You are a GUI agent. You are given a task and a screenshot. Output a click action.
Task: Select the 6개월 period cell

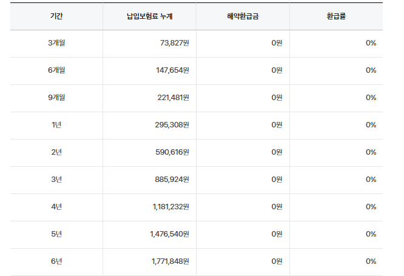[56, 70]
